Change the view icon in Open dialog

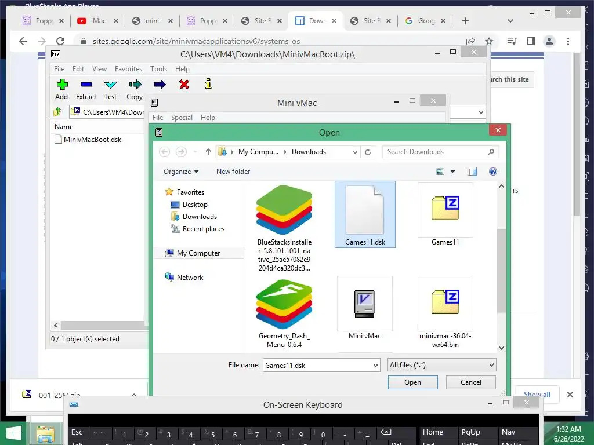(x=440, y=172)
